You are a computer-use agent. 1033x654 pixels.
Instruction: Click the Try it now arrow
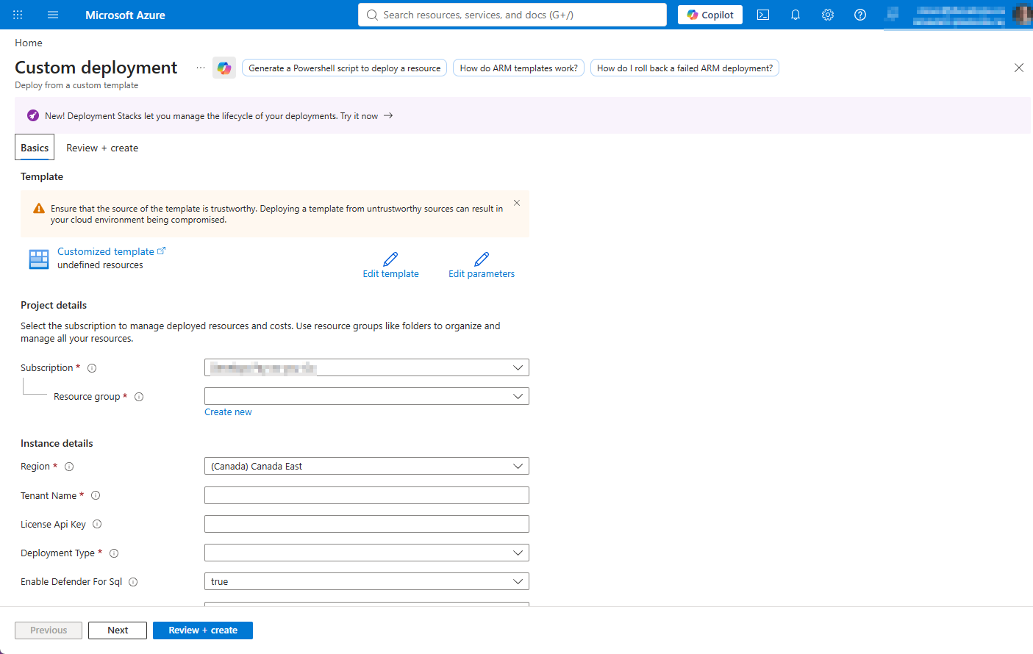pos(388,115)
